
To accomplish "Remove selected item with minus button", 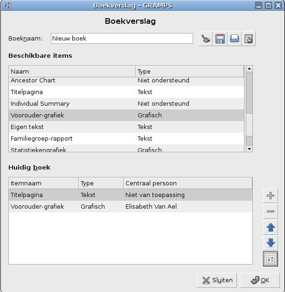I will (270, 211).
